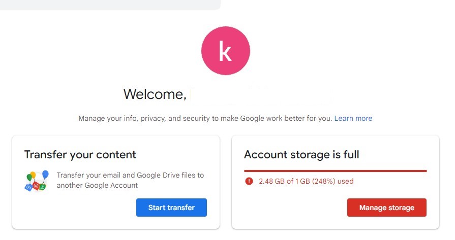Viewport: 455px width, 240px height.
Task: Click the "Transfer your content" heading
Action: click(80, 155)
